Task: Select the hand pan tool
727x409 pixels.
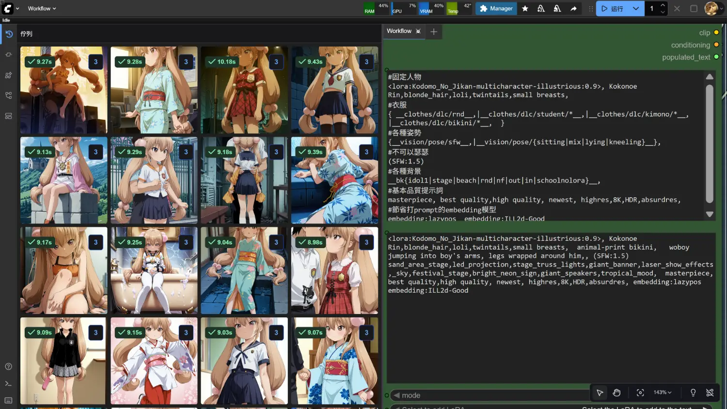Action: pos(616,393)
